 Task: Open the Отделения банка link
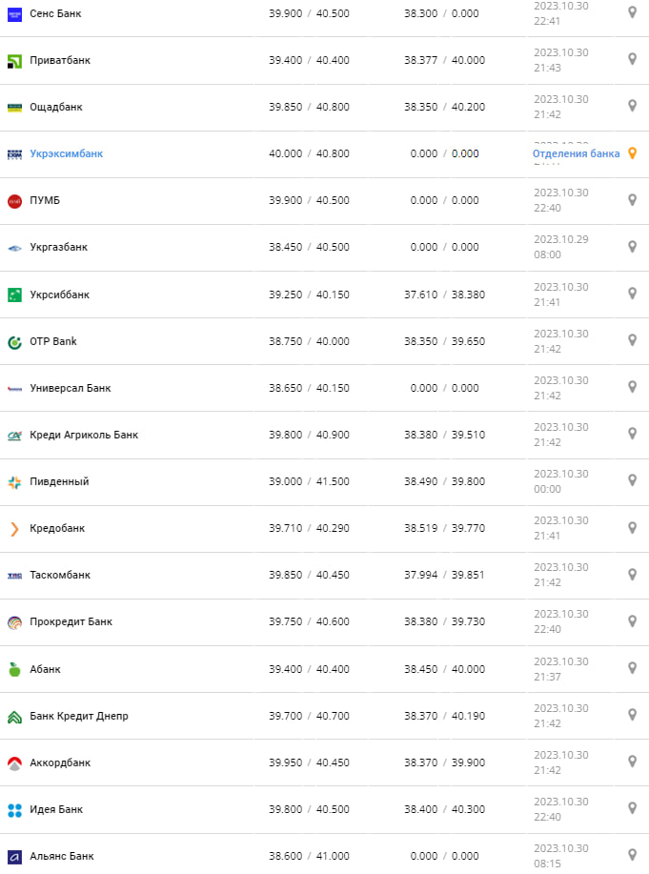tap(576, 153)
